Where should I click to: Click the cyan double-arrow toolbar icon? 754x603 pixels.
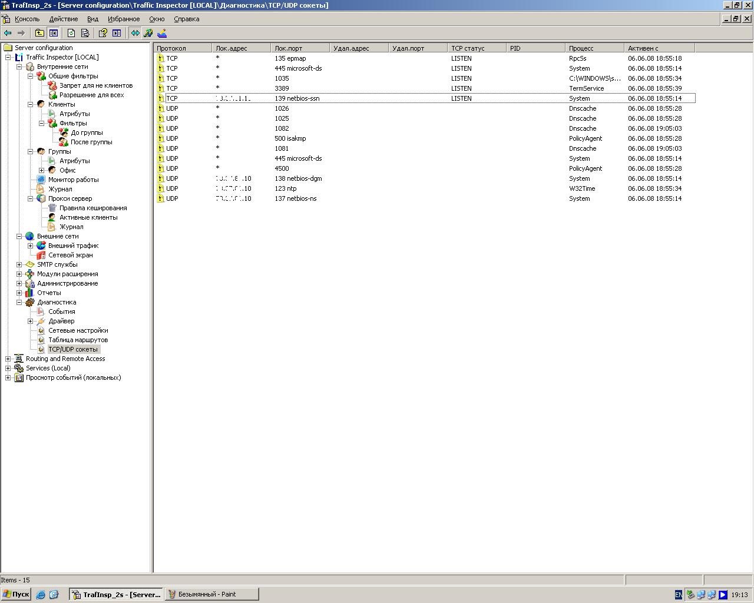135,33
